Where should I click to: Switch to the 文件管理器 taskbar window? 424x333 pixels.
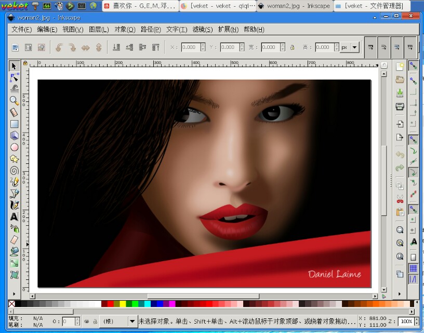tap(369, 6)
